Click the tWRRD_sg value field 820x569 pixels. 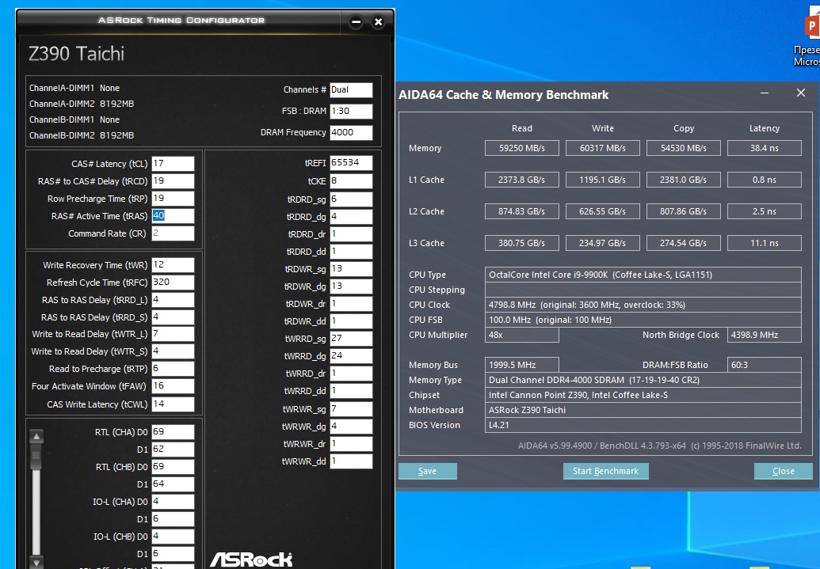[352, 339]
